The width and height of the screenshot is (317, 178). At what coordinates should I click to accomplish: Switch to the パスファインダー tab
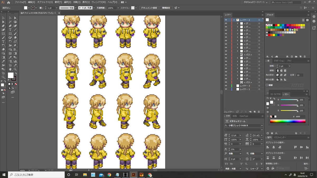tap(280, 137)
